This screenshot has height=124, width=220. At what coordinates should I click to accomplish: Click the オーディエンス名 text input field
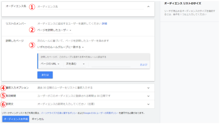click(90, 6)
